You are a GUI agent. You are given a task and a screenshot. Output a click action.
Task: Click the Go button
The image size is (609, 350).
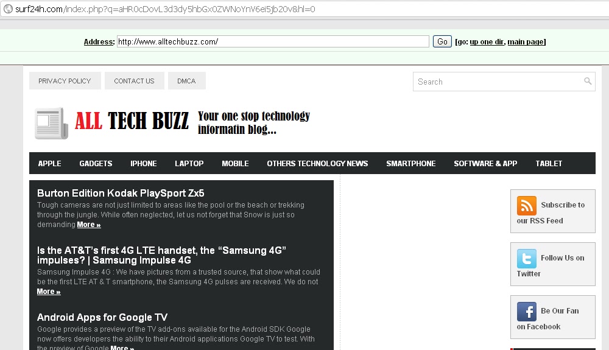click(442, 41)
